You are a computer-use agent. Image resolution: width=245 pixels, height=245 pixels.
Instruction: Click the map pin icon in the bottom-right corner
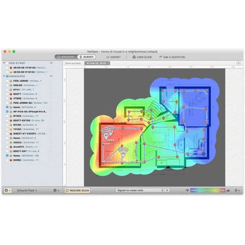[236, 190]
